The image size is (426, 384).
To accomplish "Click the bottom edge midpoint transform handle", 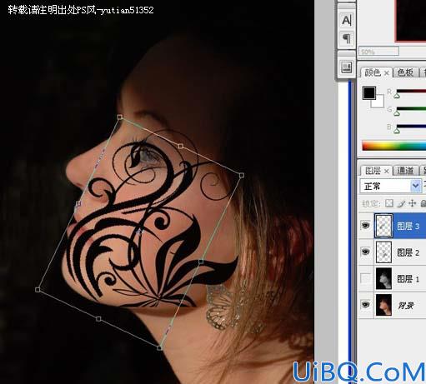I will (98, 319).
